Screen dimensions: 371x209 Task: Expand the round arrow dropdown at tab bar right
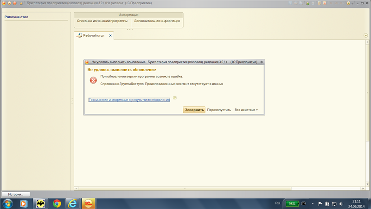click(366, 36)
